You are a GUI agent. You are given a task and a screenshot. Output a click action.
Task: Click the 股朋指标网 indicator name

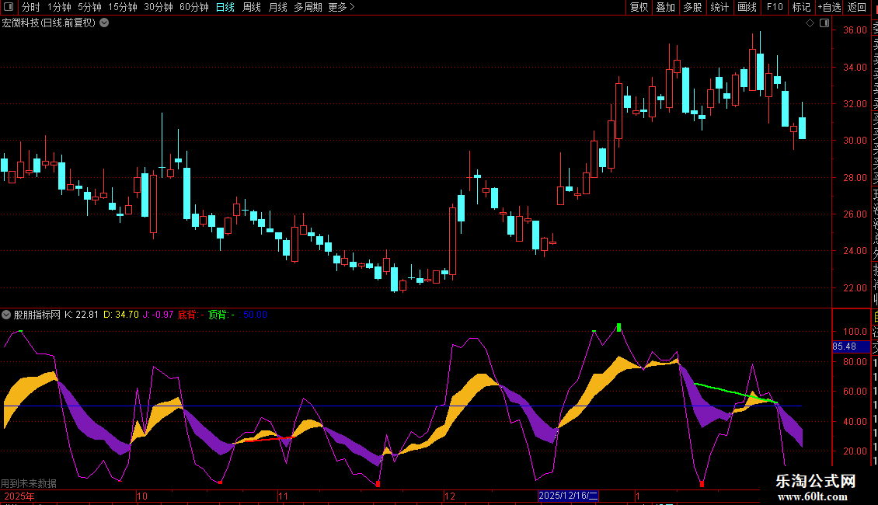click(x=37, y=315)
